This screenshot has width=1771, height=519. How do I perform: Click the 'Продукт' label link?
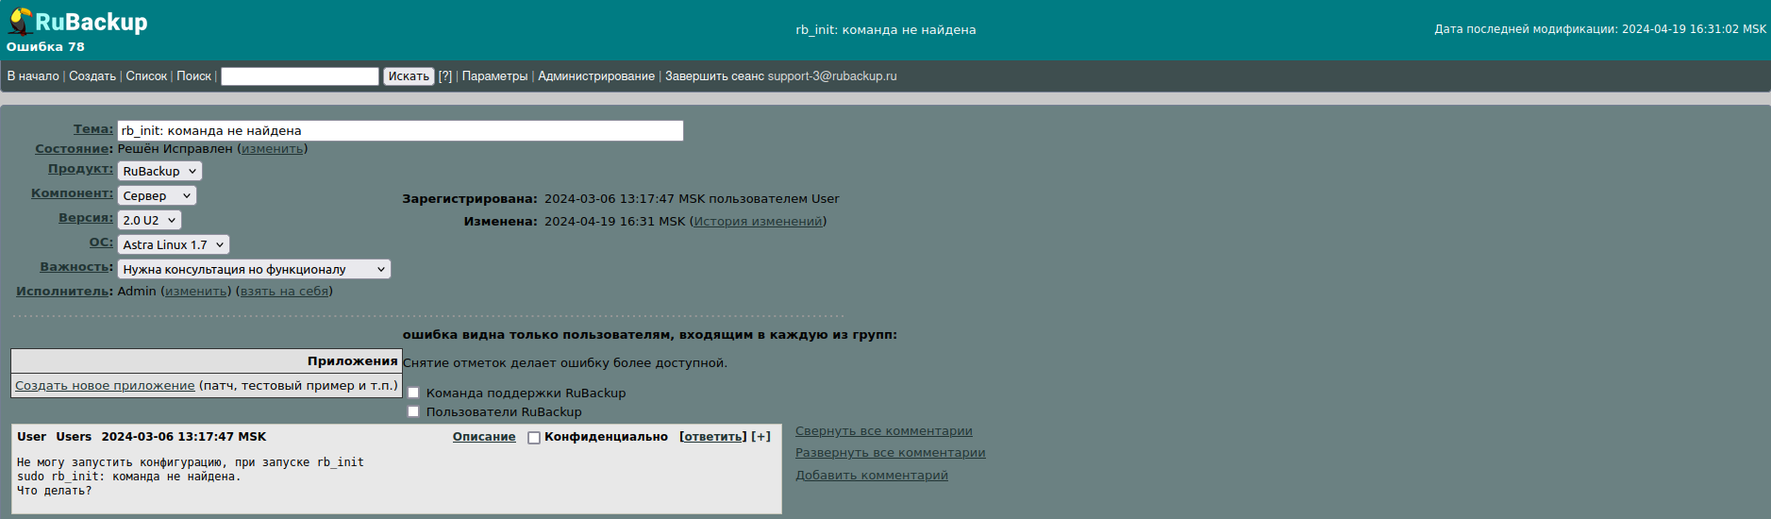[80, 169]
